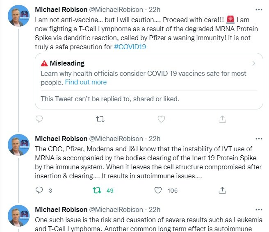
Task: Expand the Misleading notice chevron arrow
Action: pos(254,64)
